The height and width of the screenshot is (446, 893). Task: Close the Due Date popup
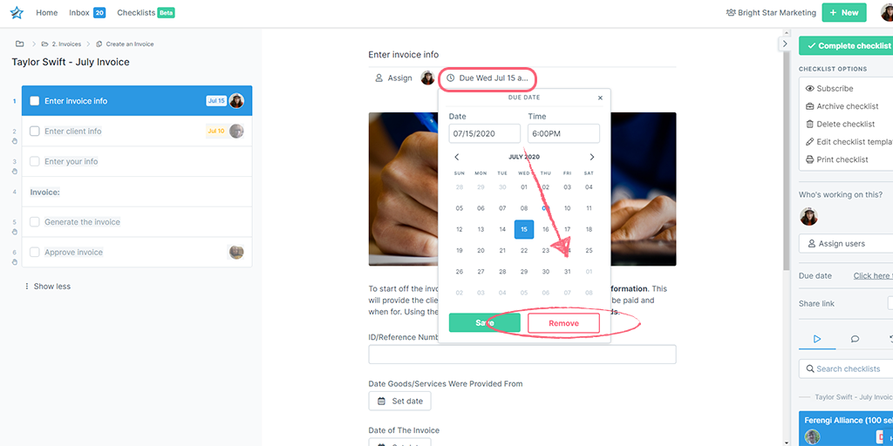pos(600,98)
